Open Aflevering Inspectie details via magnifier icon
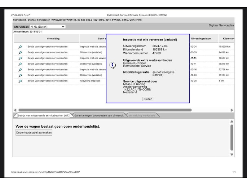 click(20, 81)
